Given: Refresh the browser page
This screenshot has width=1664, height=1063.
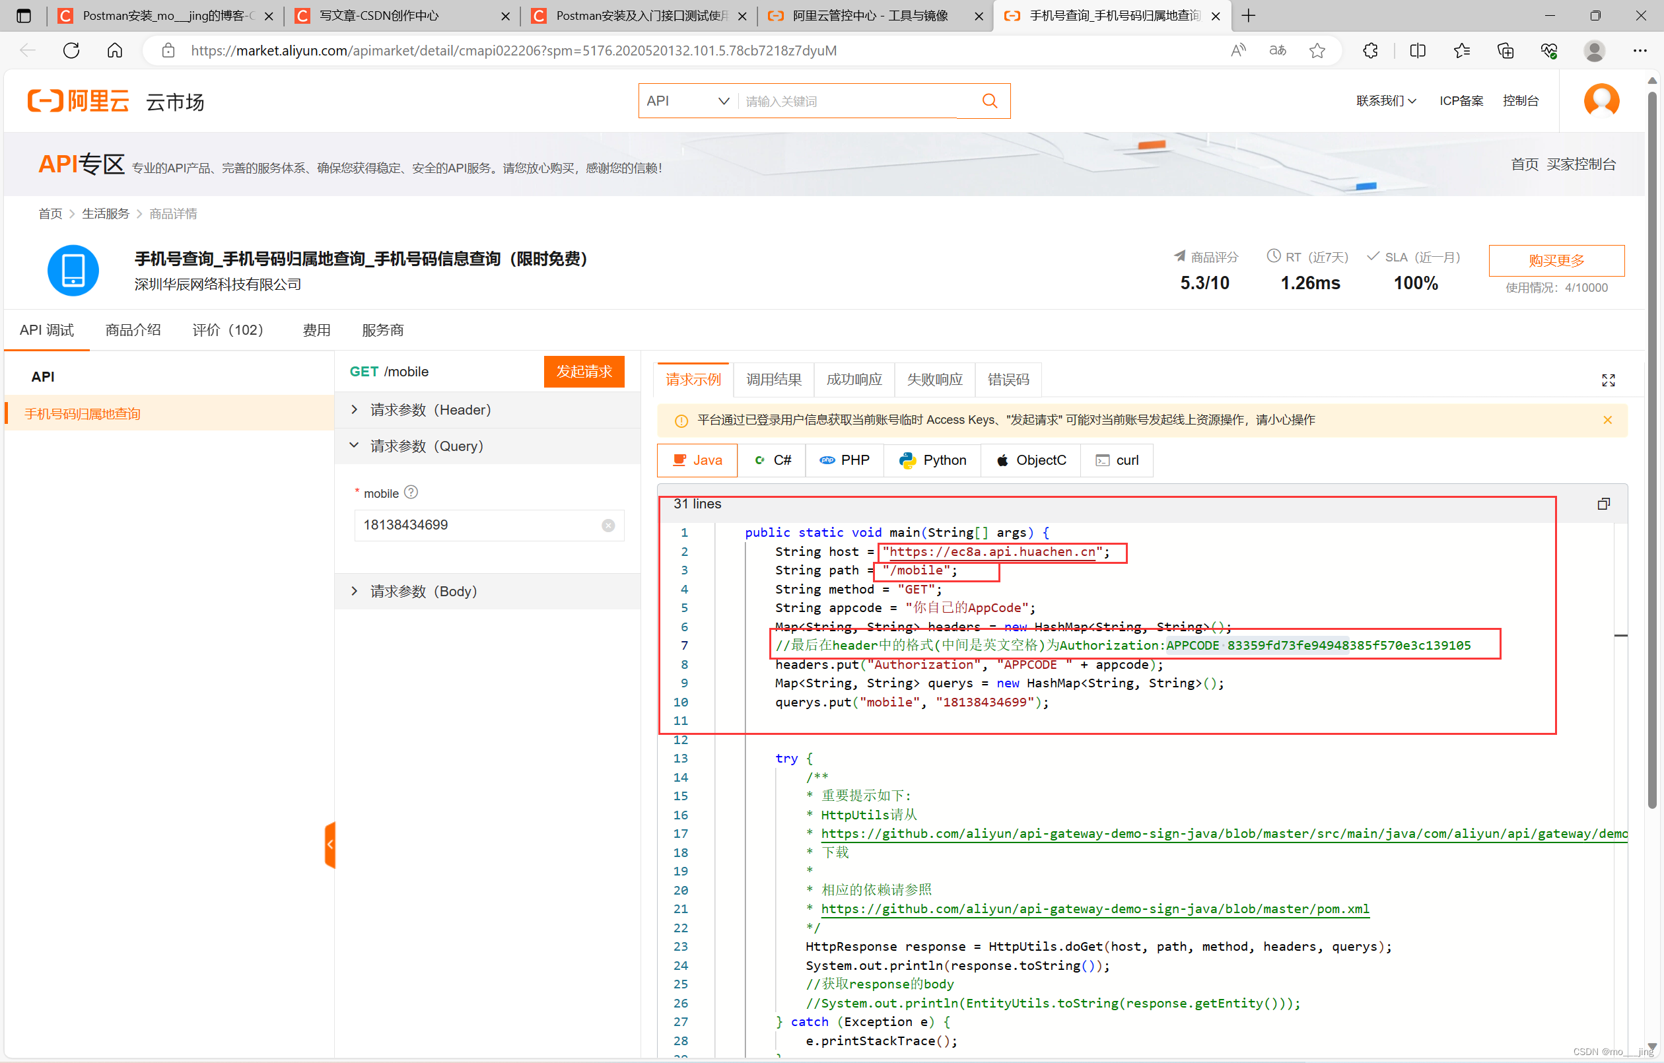Looking at the screenshot, I should point(71,50).
